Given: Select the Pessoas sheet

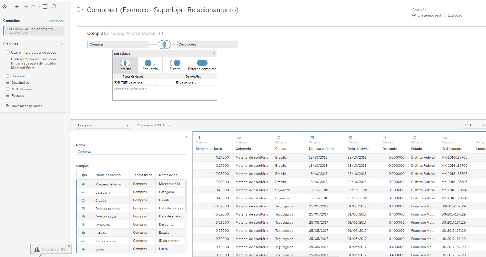Looking at the screenshot, I should (18, 96).
